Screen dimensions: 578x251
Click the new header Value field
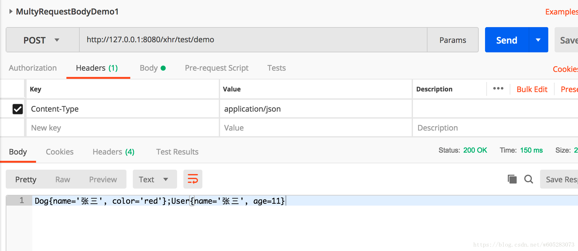click(316, 128)
